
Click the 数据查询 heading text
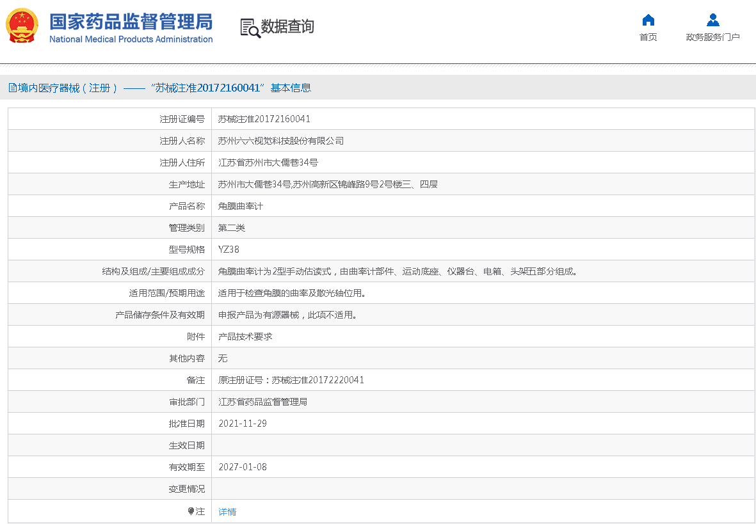pos(287,27)
